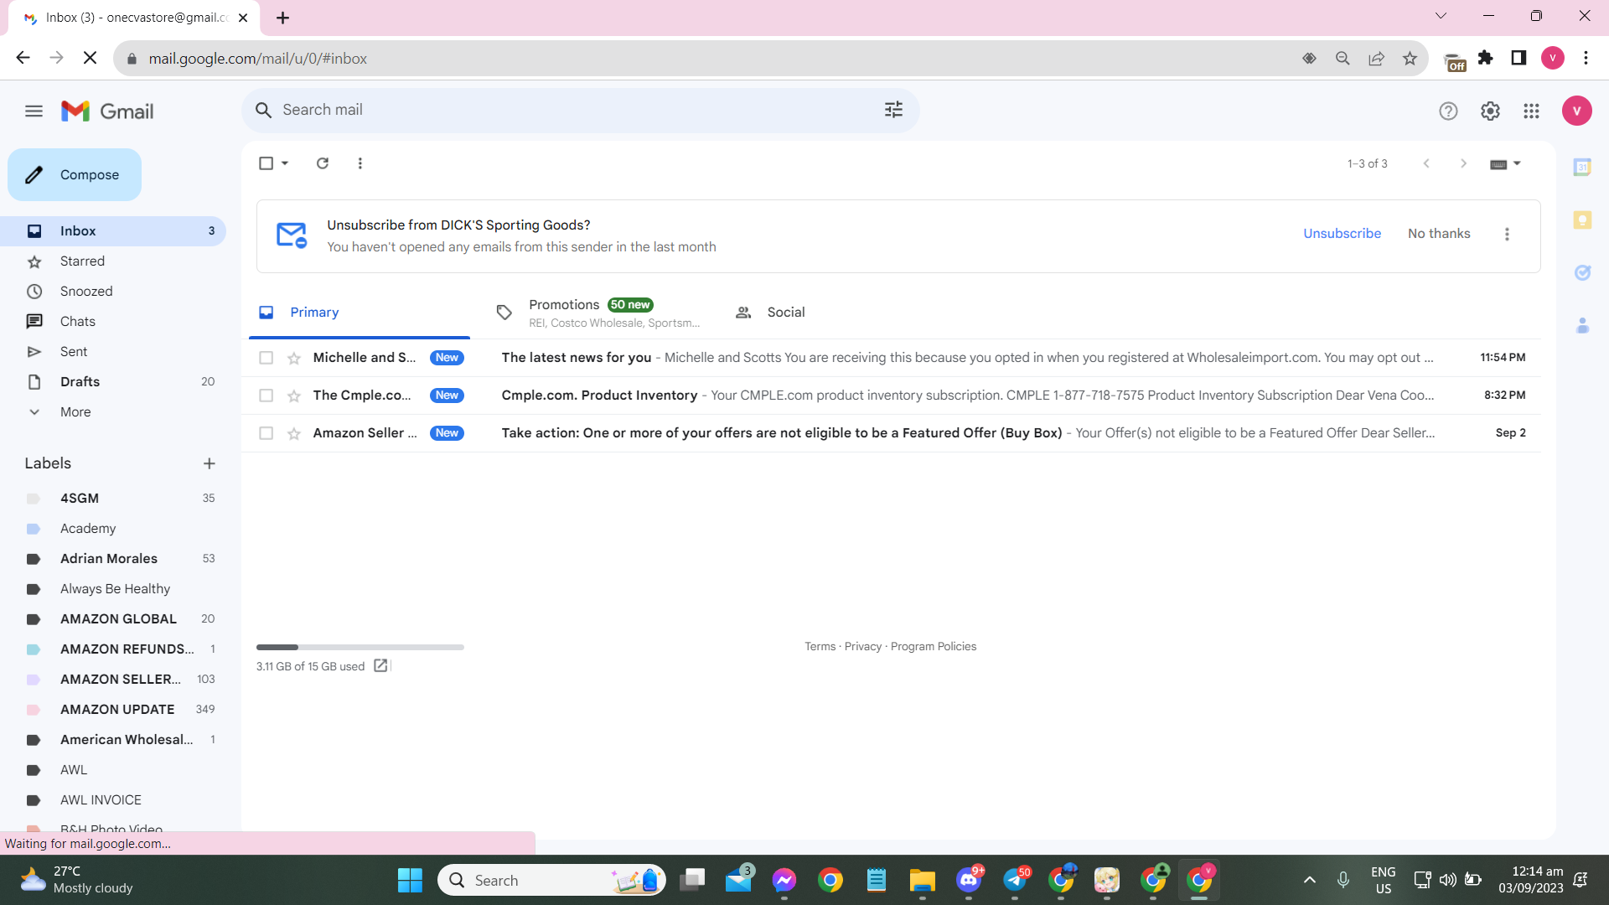The width and height of the screenshot is (1609, 905).
Task: Go to newer messages arrow
Action: tap(1426, 163)
